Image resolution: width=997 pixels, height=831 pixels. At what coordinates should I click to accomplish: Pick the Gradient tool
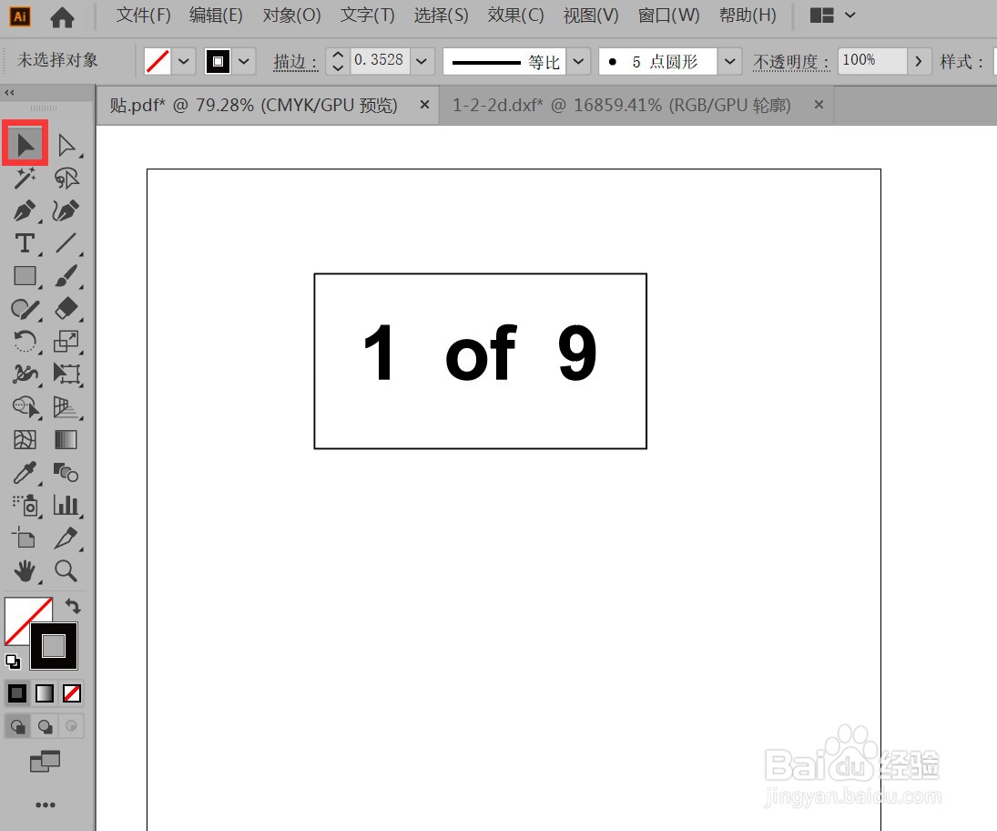[x=66, y=440]
